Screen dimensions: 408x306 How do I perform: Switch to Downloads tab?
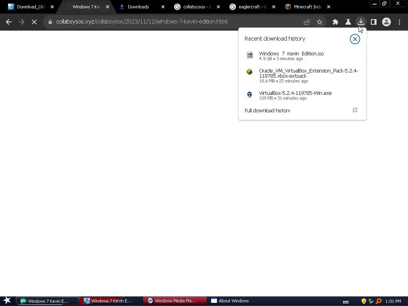[x=138, y=7]
